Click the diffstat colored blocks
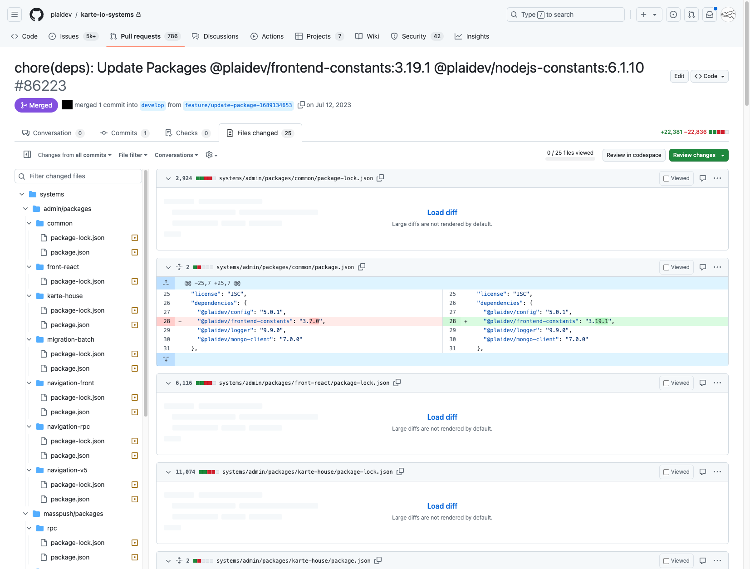 tap(718, 132)
